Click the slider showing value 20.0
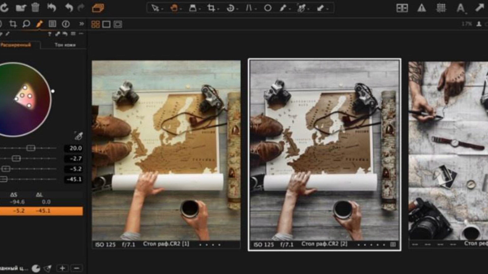This screenshot has width=488, height=274. (31, 148)
